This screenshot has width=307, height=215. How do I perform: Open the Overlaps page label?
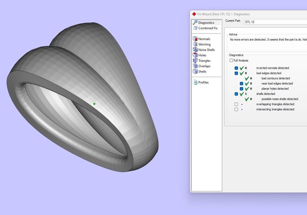pos(204,66)
